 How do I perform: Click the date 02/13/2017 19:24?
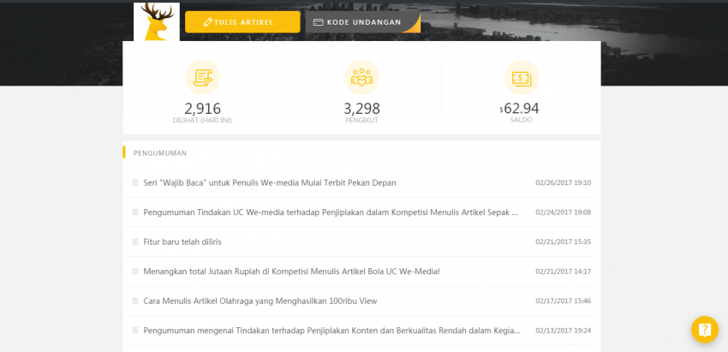click(564, 331)
